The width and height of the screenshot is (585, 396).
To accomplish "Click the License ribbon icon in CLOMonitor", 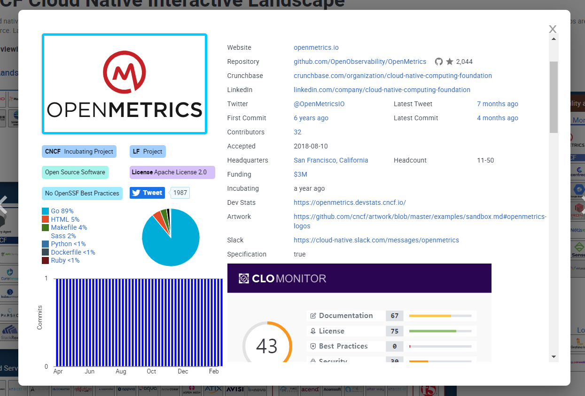I will pyautogui.click(x=313, y=331).
